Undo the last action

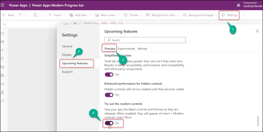tap(20, 15)
